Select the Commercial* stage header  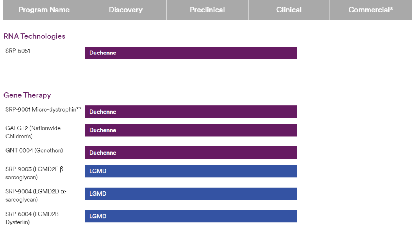371,10
